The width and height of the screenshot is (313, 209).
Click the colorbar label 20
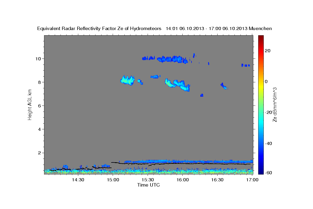(268, 51)
